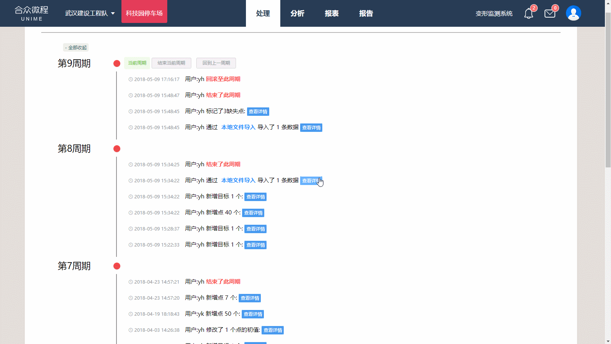Image resolution: width=611 pixels, height=344 pixels.
Task: Click the UNIME logo
Action: coord(32,13)
